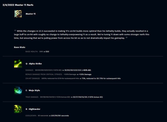Click the Wuju Style TRUE DAMAGE line
167x122 pixels.
click(x=64, y=97)
